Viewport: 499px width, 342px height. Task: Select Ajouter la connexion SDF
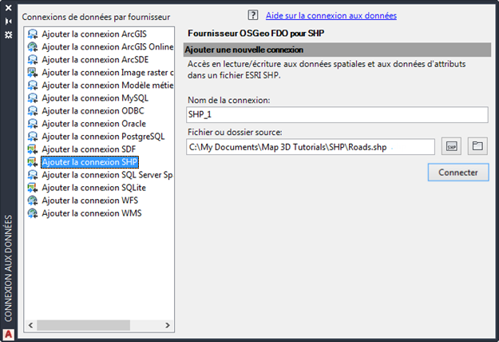tap(89, 149)
